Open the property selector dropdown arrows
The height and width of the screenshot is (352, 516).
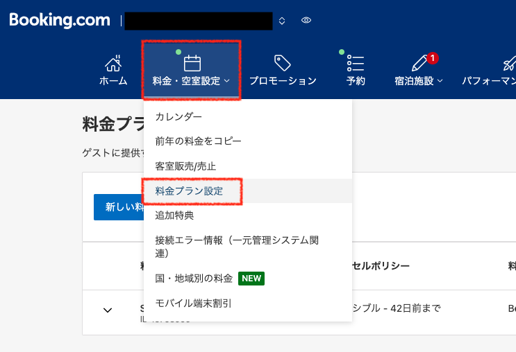tap(281, 21)
